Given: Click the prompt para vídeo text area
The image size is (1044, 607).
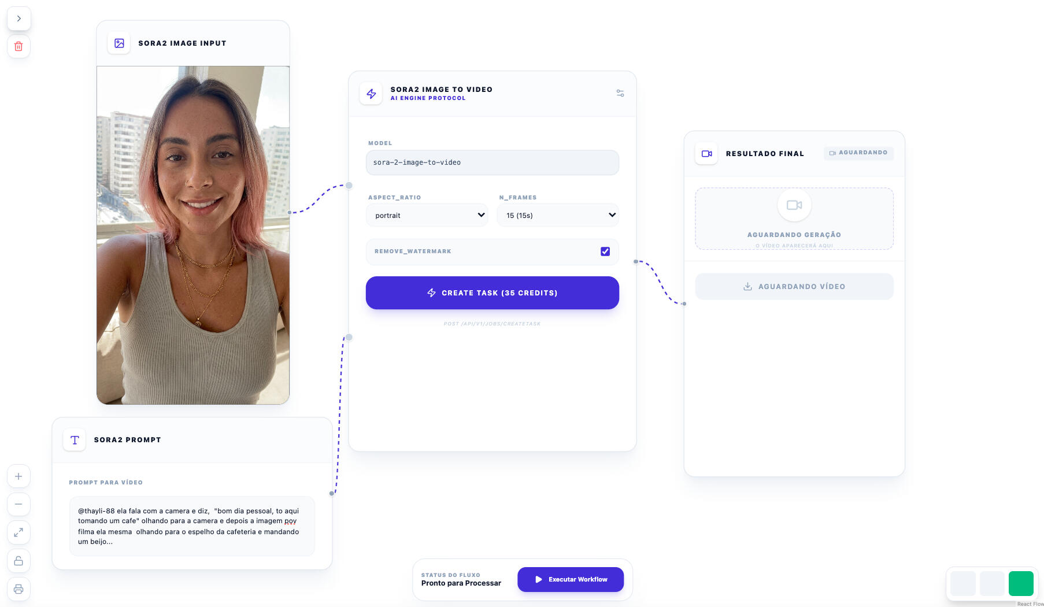Looking at the screenshot, I should point(192,526).
